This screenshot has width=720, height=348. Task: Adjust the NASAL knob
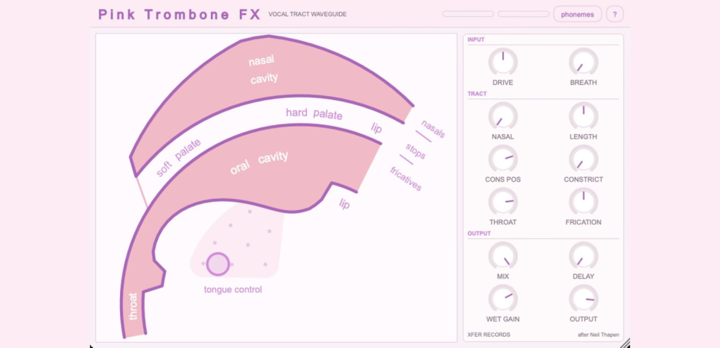pyautogui.click(x=503, y=116)
